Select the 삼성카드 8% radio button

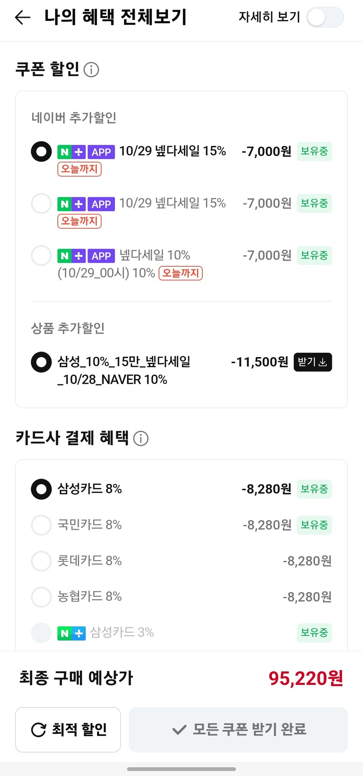[x=42, y=489]
